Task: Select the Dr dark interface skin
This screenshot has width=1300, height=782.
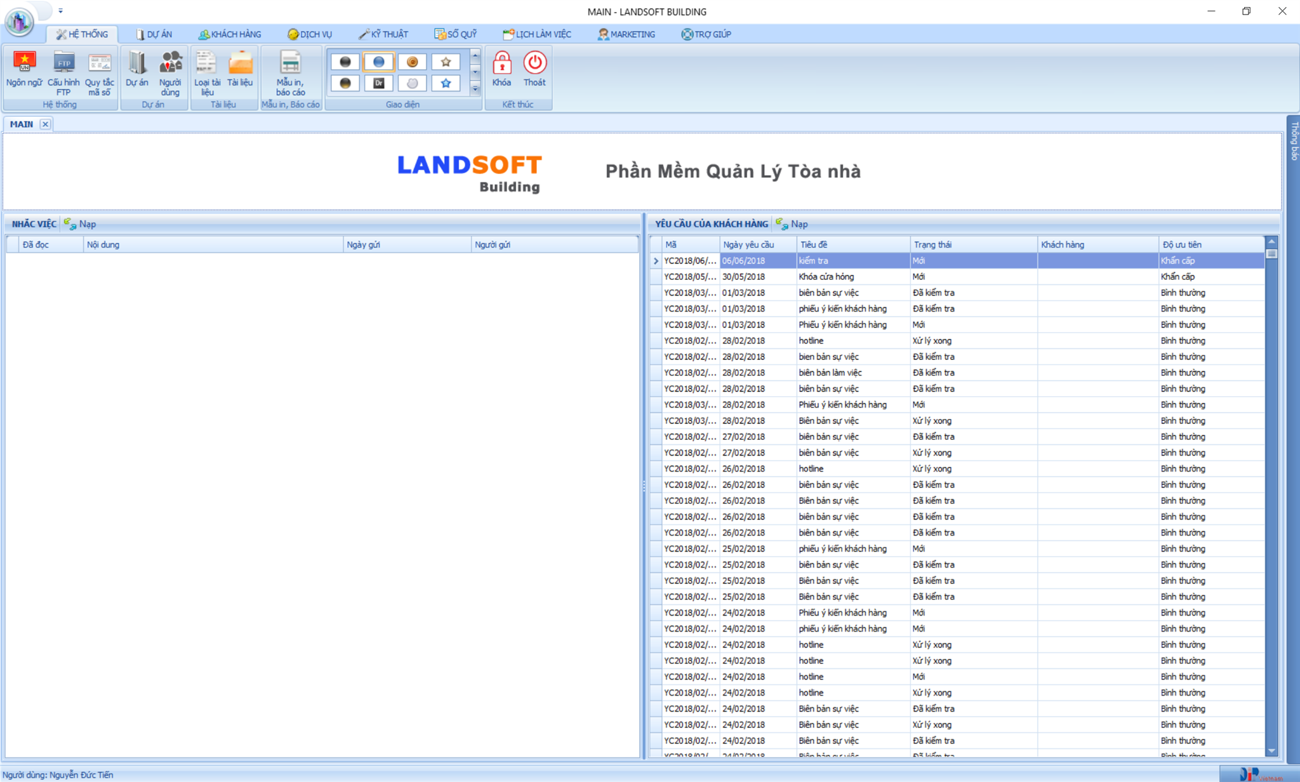Action: click(379, 83)
